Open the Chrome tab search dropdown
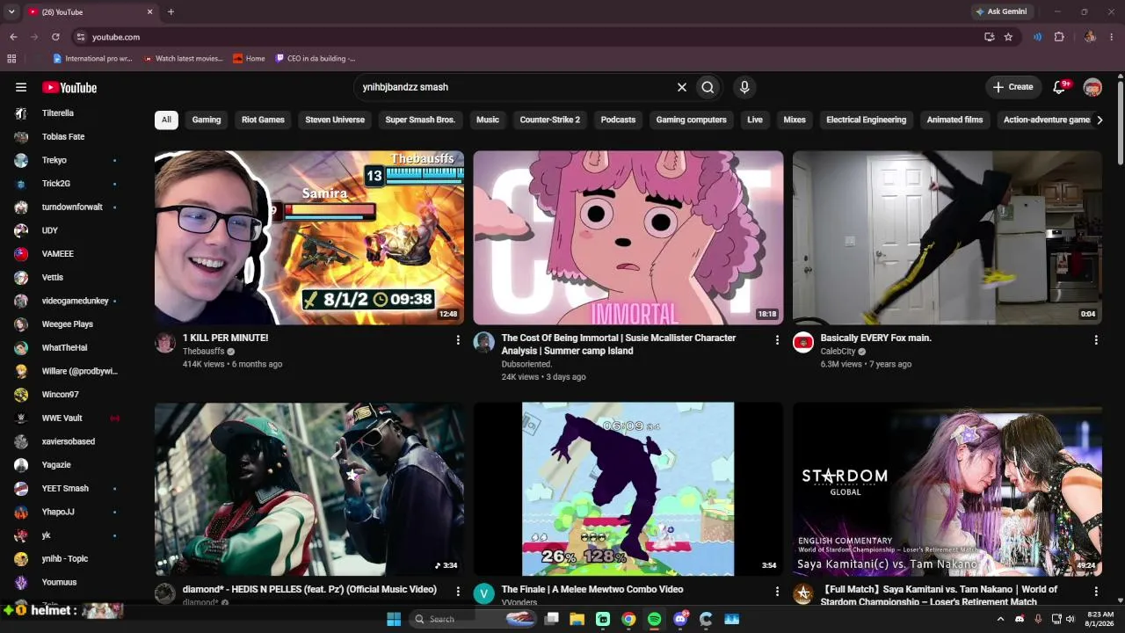 [x=11, y=11]
